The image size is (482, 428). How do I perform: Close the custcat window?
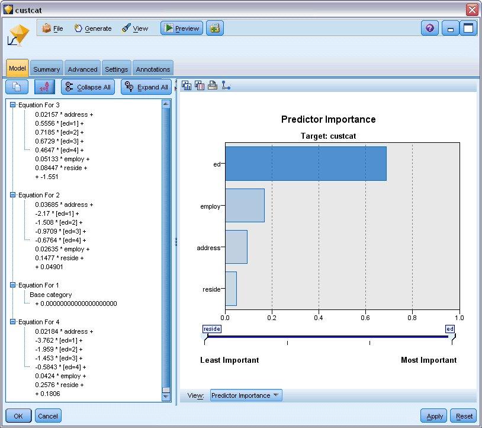coord(472,9)
